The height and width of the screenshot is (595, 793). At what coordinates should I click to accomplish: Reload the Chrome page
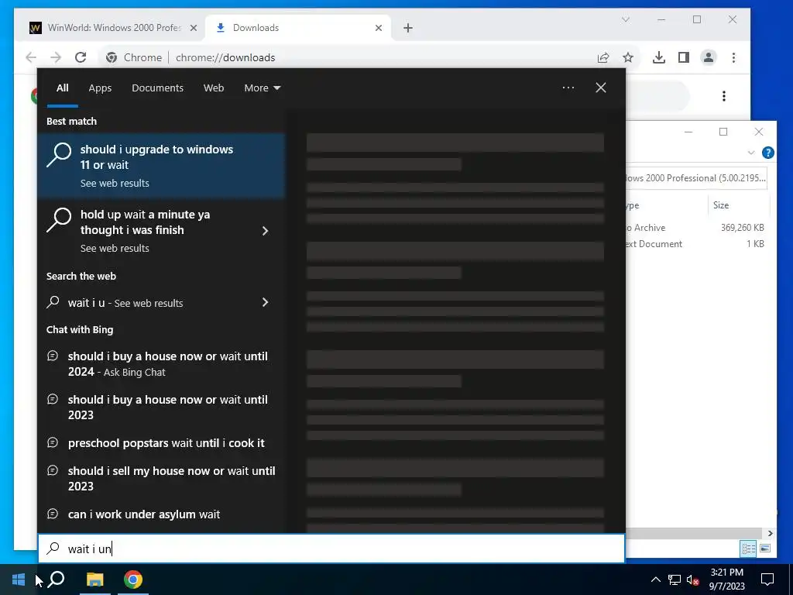pyautogui.click(x=81, y=57)
